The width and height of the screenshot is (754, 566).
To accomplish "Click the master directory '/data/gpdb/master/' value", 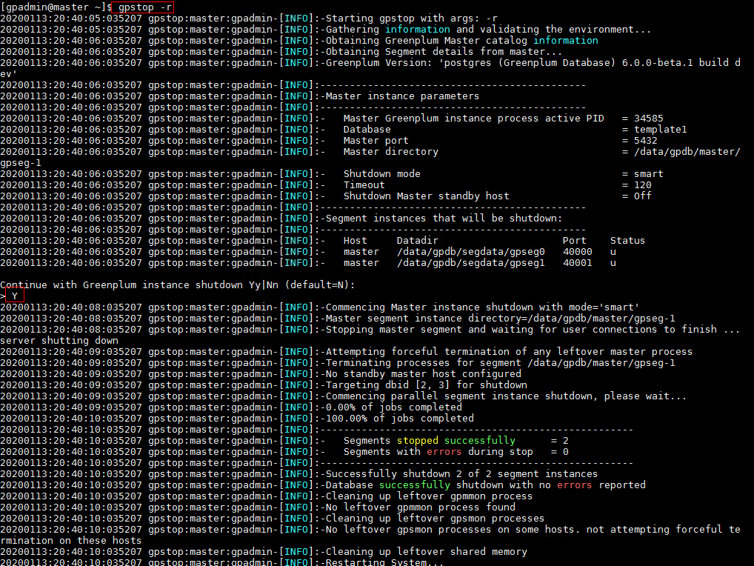I will (687, 151).
